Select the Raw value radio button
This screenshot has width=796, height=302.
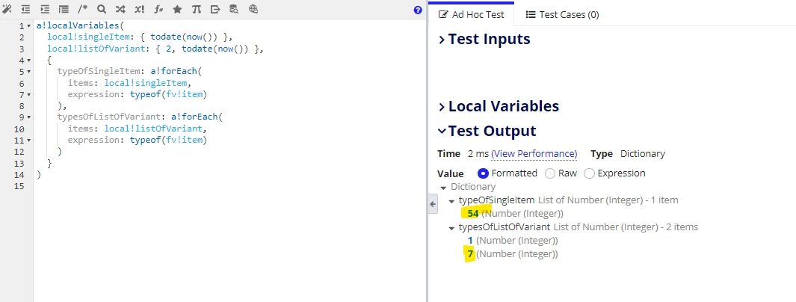pyautogui.click(x=550, y=173)
